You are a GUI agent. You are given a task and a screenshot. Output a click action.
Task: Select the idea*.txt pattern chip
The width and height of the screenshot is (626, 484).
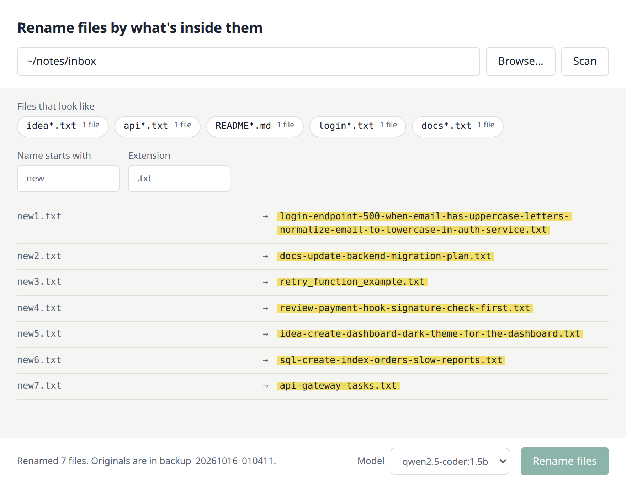[63, 126]
